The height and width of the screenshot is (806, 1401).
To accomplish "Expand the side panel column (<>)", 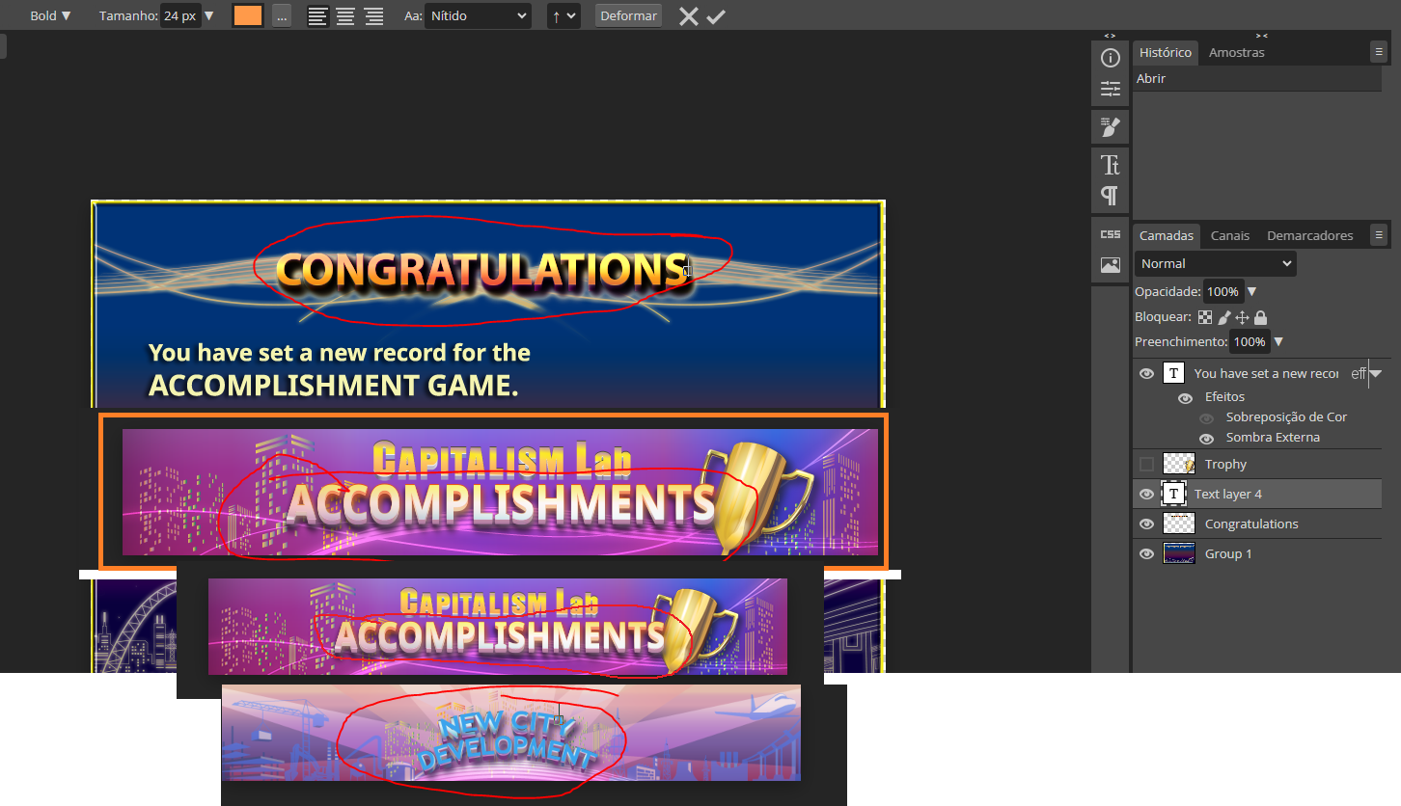I will (x=1110, y=36).
